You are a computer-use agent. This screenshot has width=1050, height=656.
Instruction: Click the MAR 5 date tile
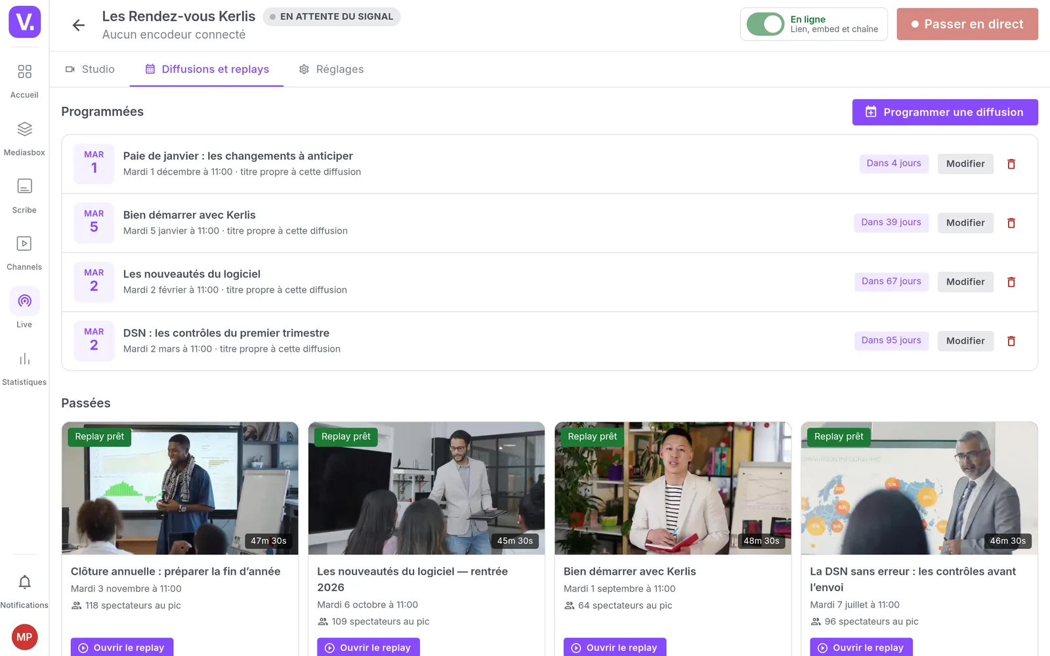(x=94, y=222)
